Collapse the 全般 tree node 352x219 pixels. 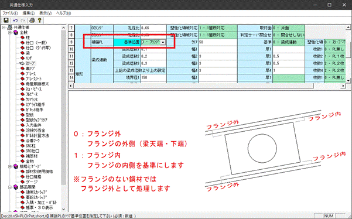tap(9, 33)
